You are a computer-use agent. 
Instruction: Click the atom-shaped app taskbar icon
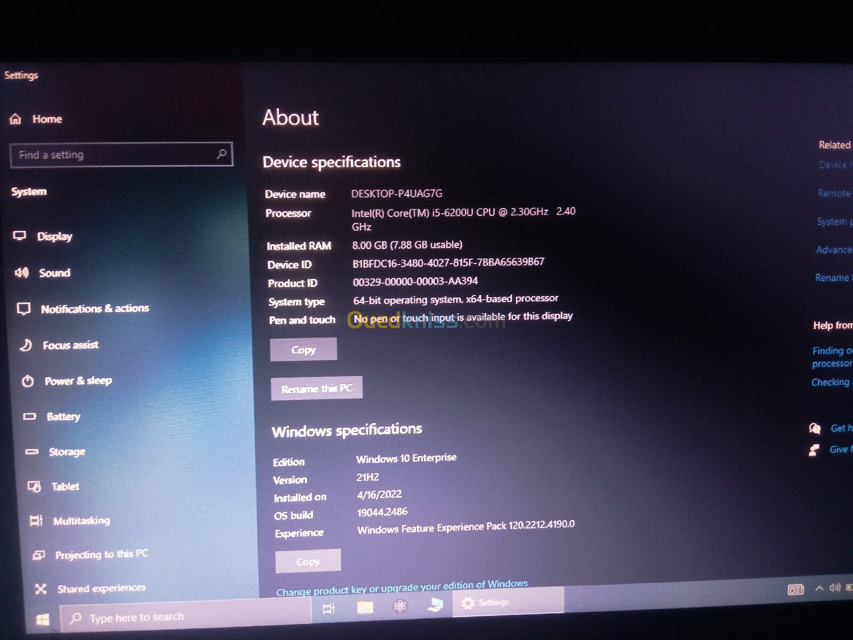400,605
